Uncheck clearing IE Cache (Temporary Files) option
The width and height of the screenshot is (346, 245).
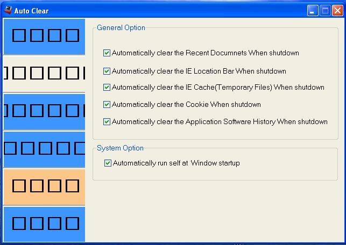pyautogui.click(x=107, y=87)
